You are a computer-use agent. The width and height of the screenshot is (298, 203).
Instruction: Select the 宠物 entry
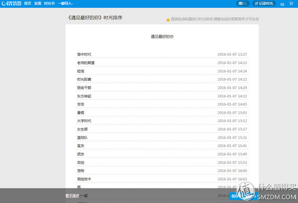[80, 171]
